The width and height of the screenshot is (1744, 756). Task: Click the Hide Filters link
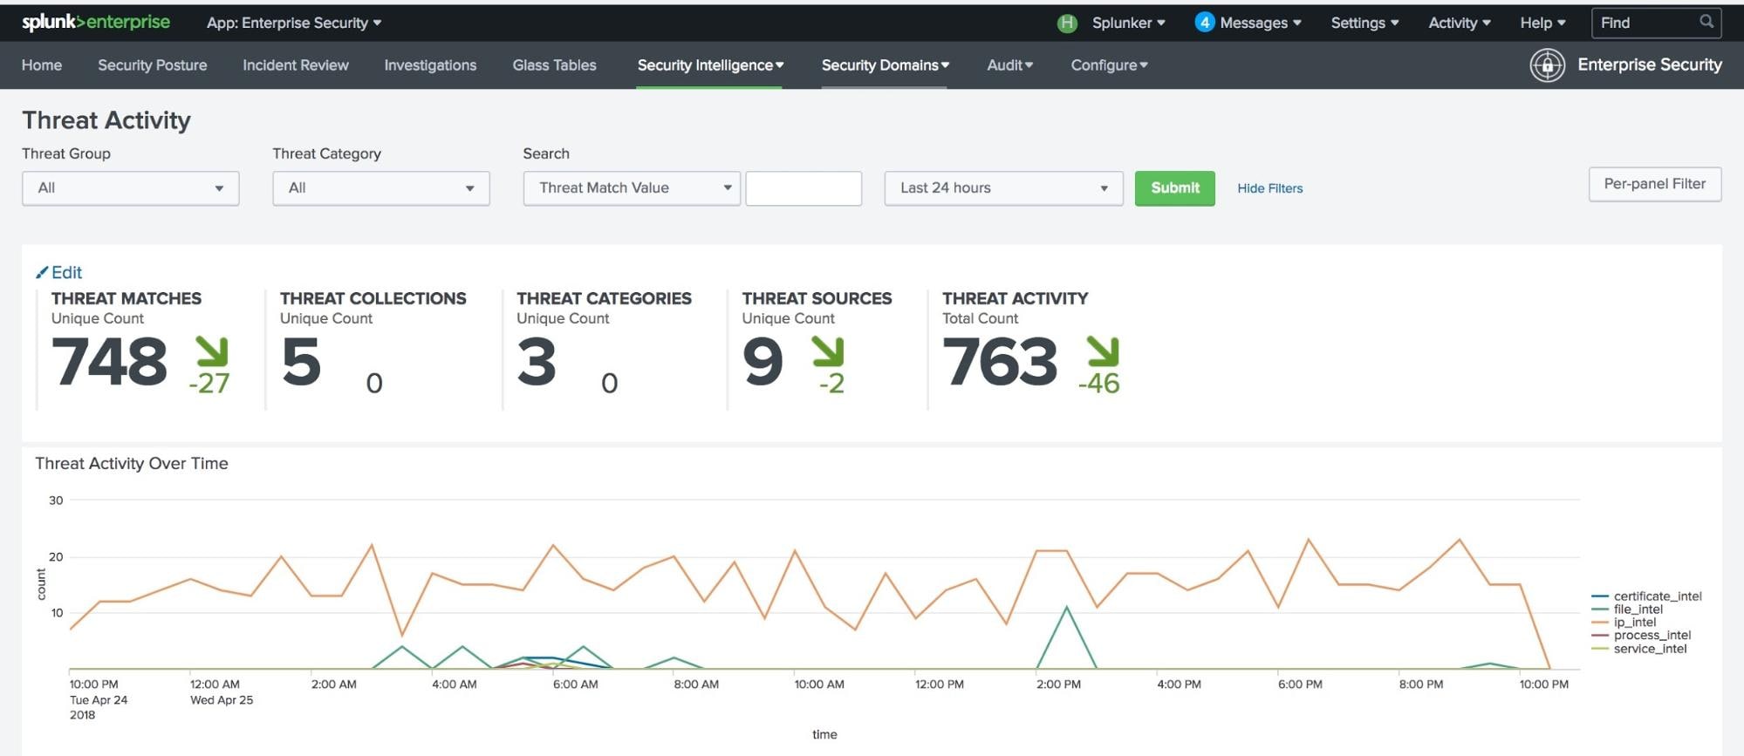point(1269,188)
